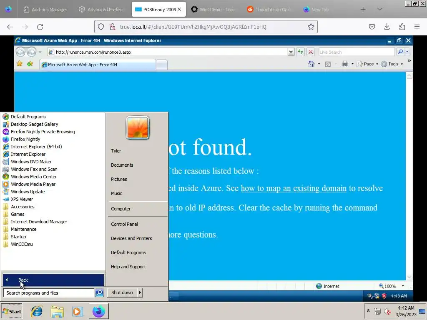The height and width of the screenshot is (320, 427).
Task: Click in the Live Search box
Action: 357,52
